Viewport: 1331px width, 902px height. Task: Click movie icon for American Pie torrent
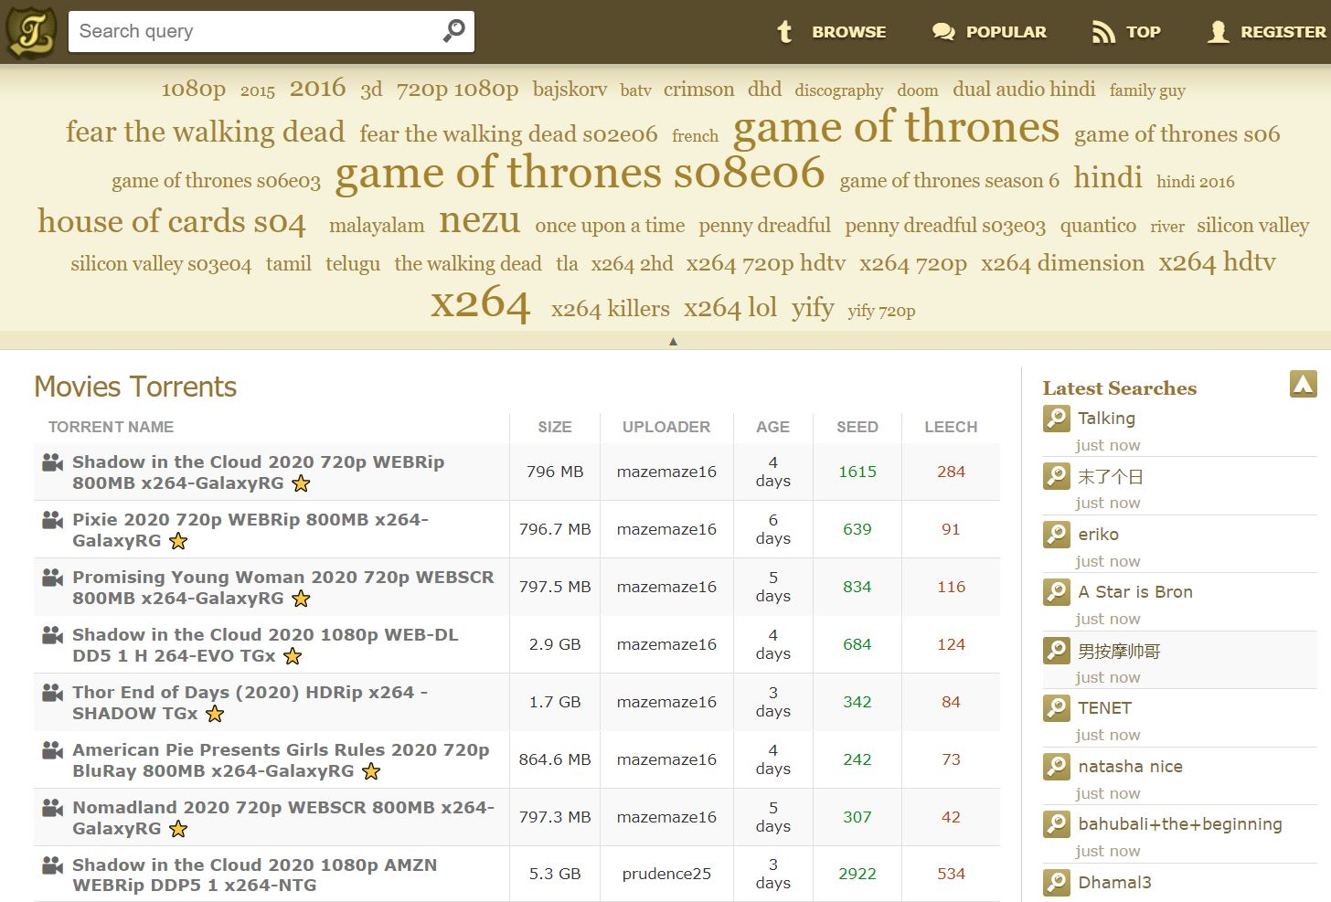pos(53,750)
